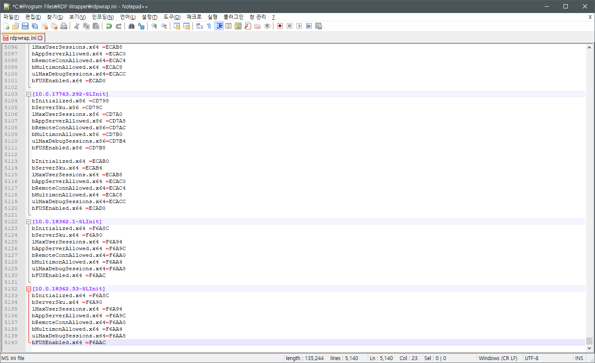Click the INS mode in status bar
595x363 pixels.
(579, 358)
